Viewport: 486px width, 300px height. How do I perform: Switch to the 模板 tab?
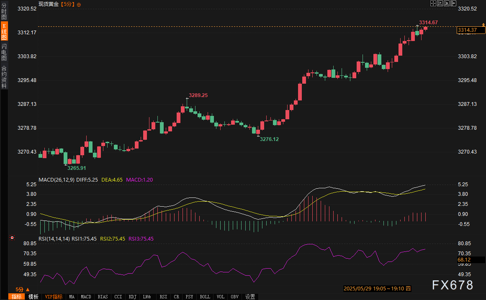click(33, 297)
